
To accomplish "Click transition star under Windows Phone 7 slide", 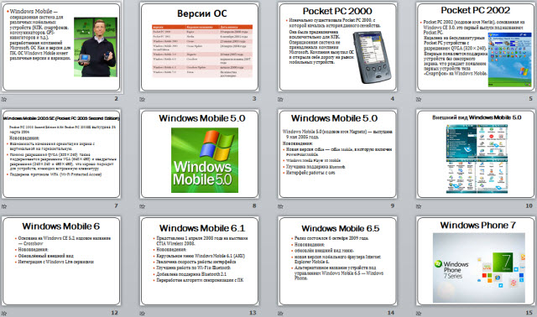I will [419, 314].
